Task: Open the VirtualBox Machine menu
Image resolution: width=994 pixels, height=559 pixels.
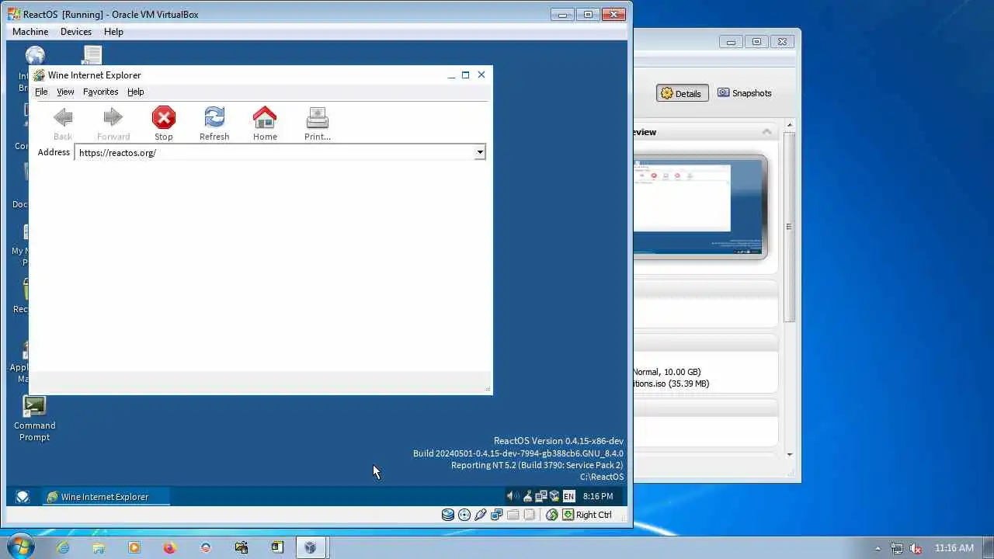Action: [x=30, y=32]
